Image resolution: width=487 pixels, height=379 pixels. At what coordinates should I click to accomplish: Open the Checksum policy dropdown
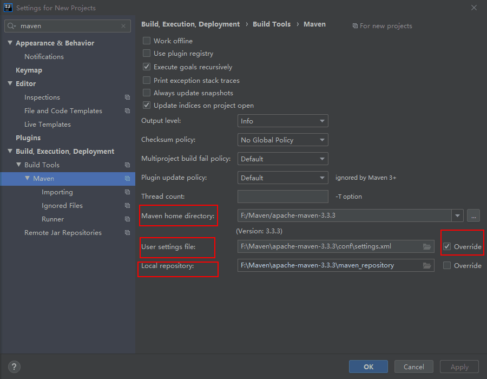pos(282,140)
